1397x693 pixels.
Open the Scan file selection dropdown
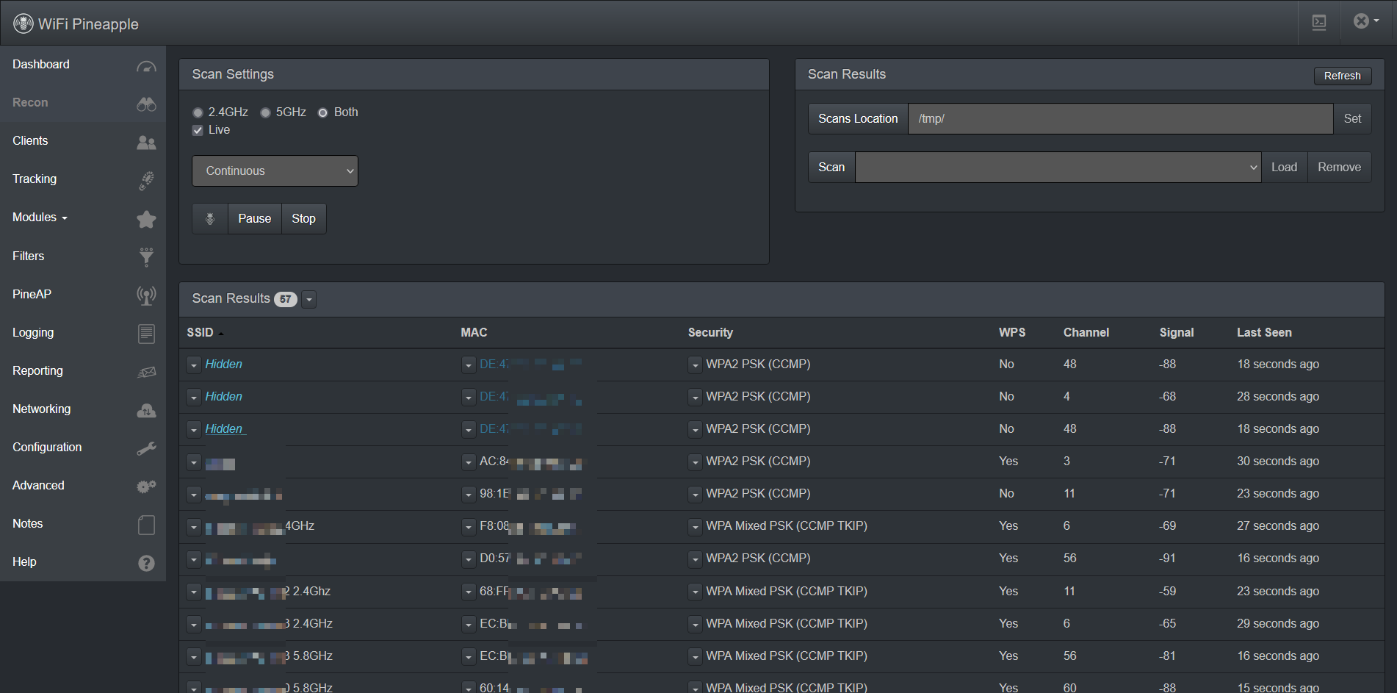[x=1058, y=168]
